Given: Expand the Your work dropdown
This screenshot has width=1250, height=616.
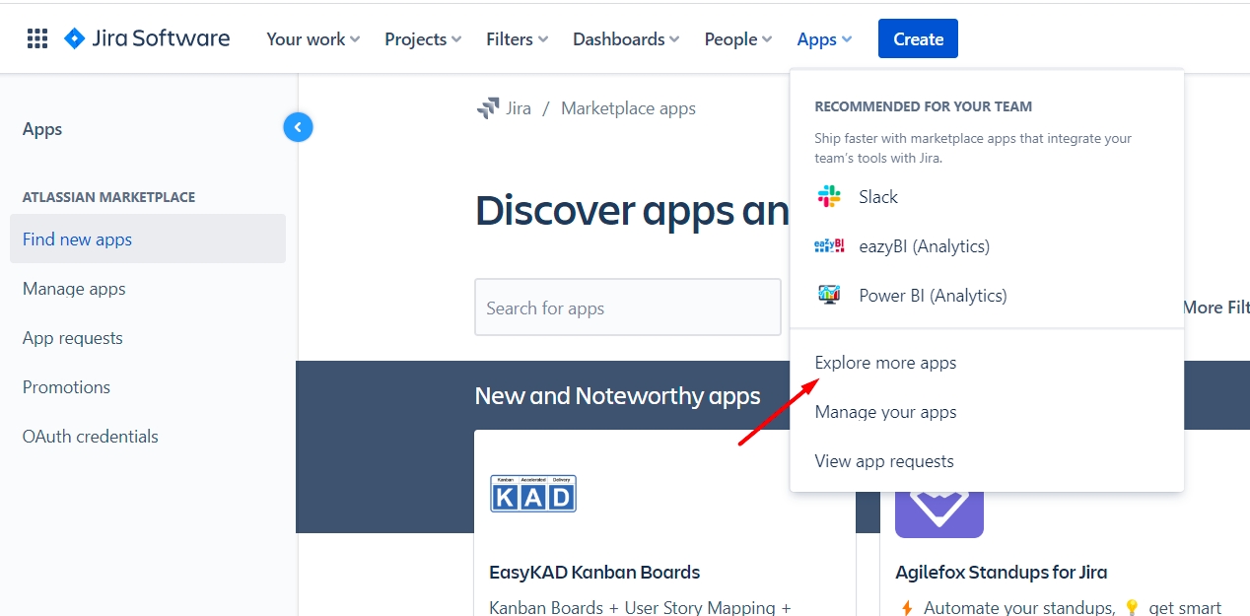Looking at the screenshot, I should pyautogui.click(x=312, y=39).
